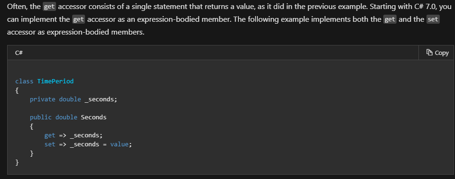Screen dimensions: 455x179
Task: Click the TimePeriod class name in code
Action: click(56, 81)
